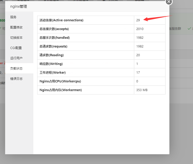
Task: Click the Nginx占用内存(Workermen) label
Action: (61, 90)
